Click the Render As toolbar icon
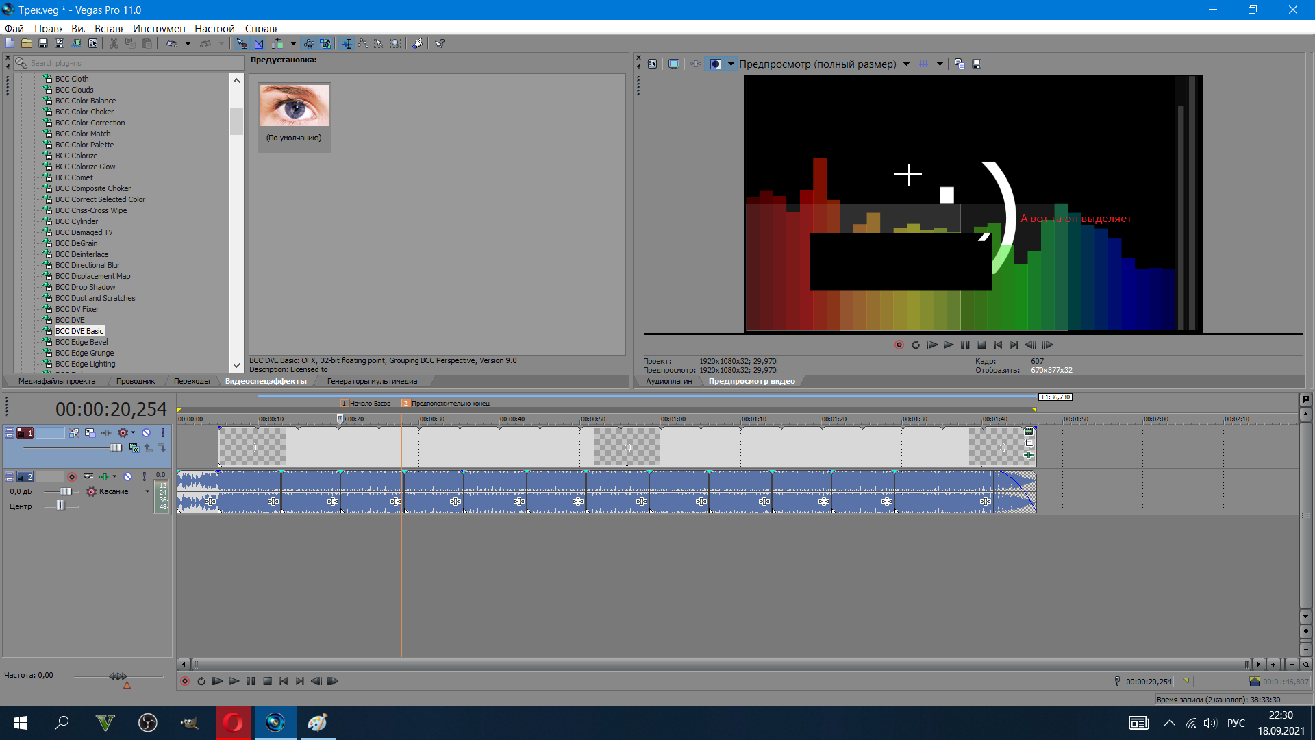This screenshot has width=1315, height=740. 76,43
